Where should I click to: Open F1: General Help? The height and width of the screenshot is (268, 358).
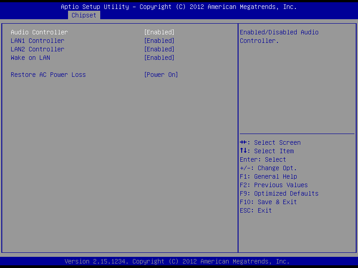[268, 176]
